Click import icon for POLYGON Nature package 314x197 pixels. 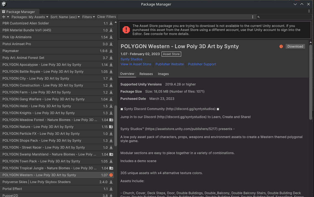(111, 127)
